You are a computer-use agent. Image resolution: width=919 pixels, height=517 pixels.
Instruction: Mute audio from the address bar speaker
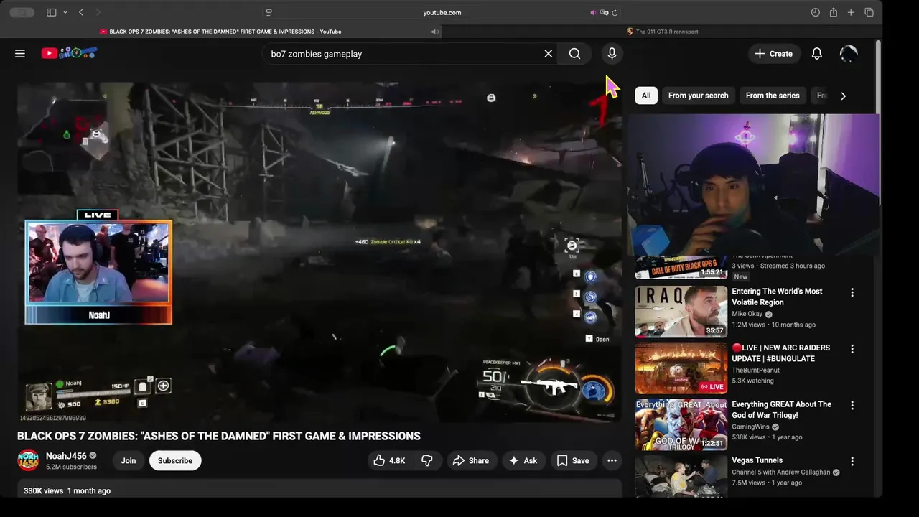tap(594, 12)
